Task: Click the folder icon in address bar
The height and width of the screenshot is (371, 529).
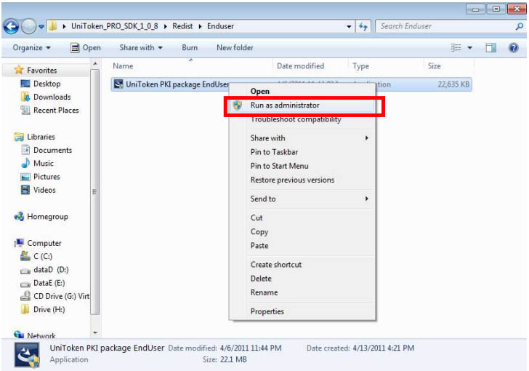Action: [52, 26]
